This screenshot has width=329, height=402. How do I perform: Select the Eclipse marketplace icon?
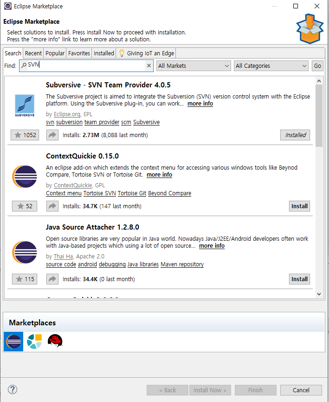(13, 342)
